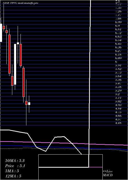This screenshot has height=180, width=128.
Task: Click the 5.29 price axis label
Action: coord(118,91)
